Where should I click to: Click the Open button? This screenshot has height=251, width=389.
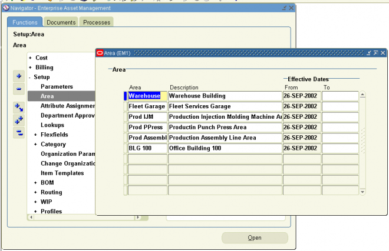click(255, 238)
